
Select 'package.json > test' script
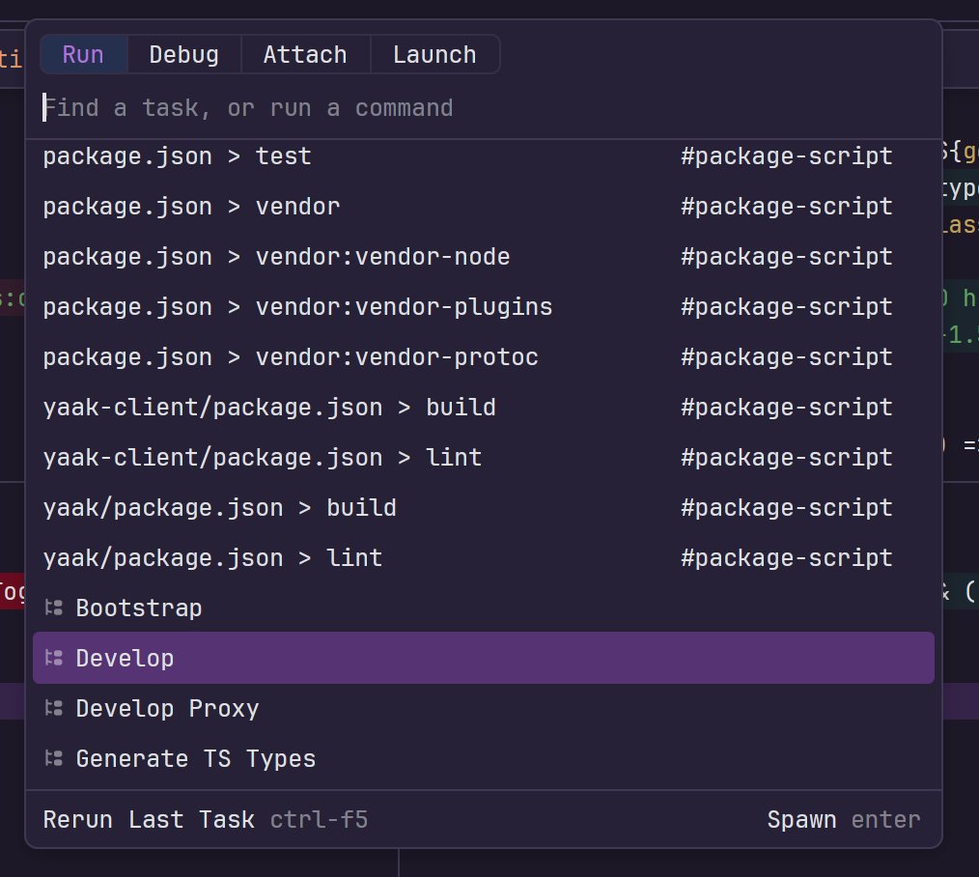[484, 156]
